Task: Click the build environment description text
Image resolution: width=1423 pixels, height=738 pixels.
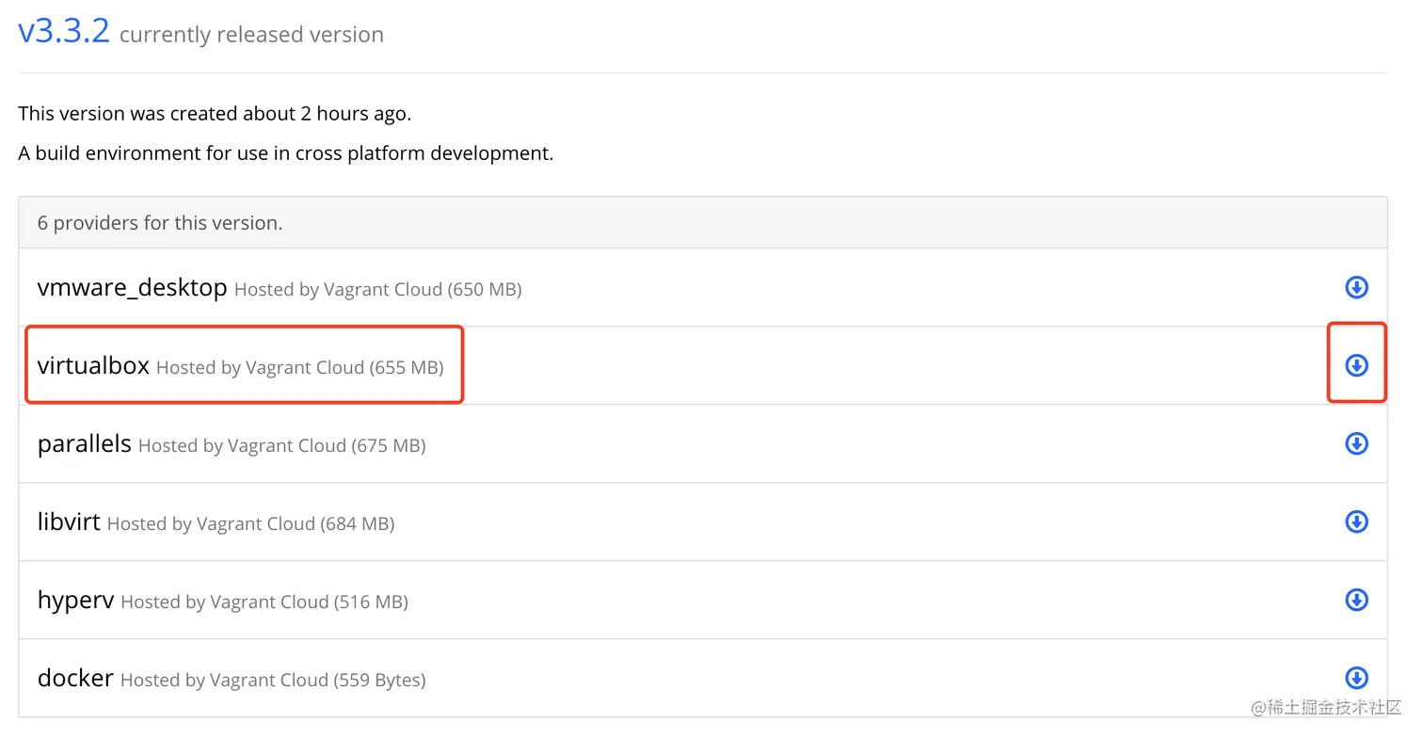Action: (285, 152)
